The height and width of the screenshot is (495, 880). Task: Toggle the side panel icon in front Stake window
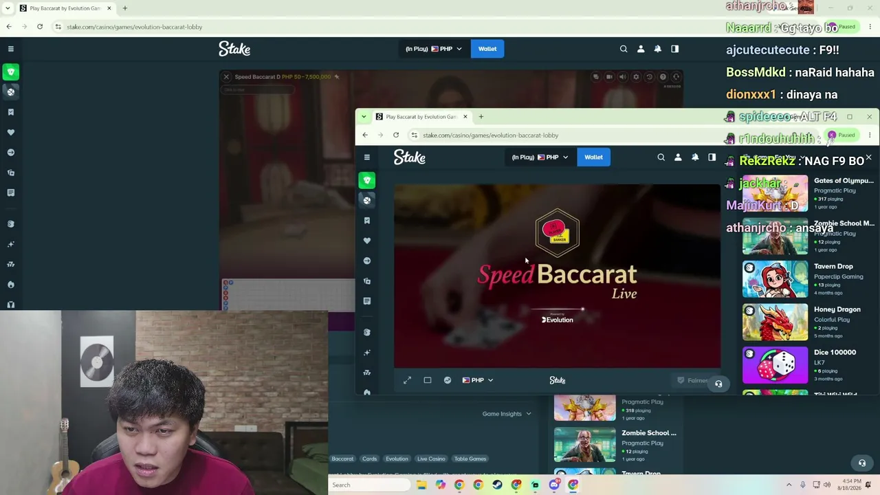click(x=712, y=157)
